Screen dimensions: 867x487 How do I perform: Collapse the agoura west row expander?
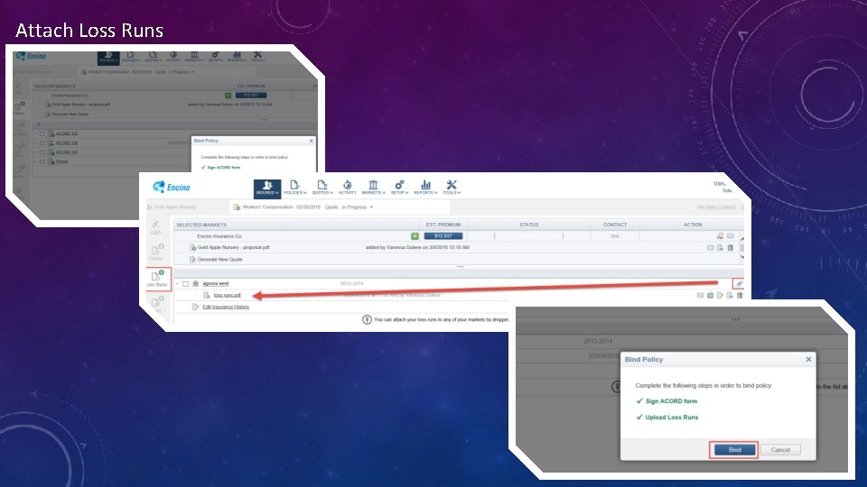(177, 284)
